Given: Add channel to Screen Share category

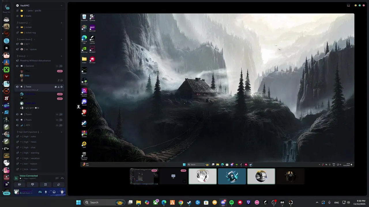Looking at the screenshot, I should pos(61,39).
